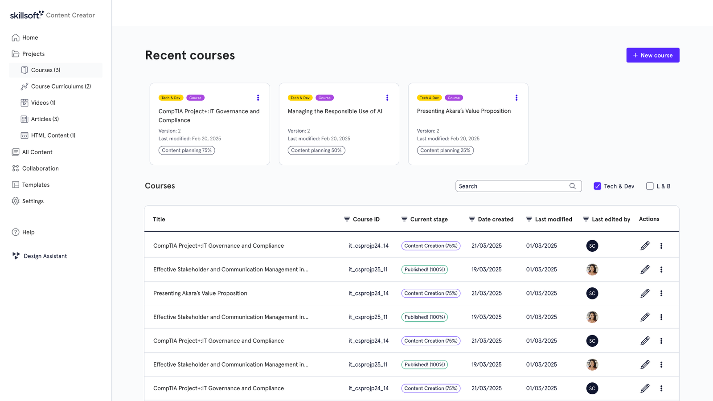
Task: Open three-dot menu on Presenting Akara's Value Proposition card
Action: coord(516,98)
